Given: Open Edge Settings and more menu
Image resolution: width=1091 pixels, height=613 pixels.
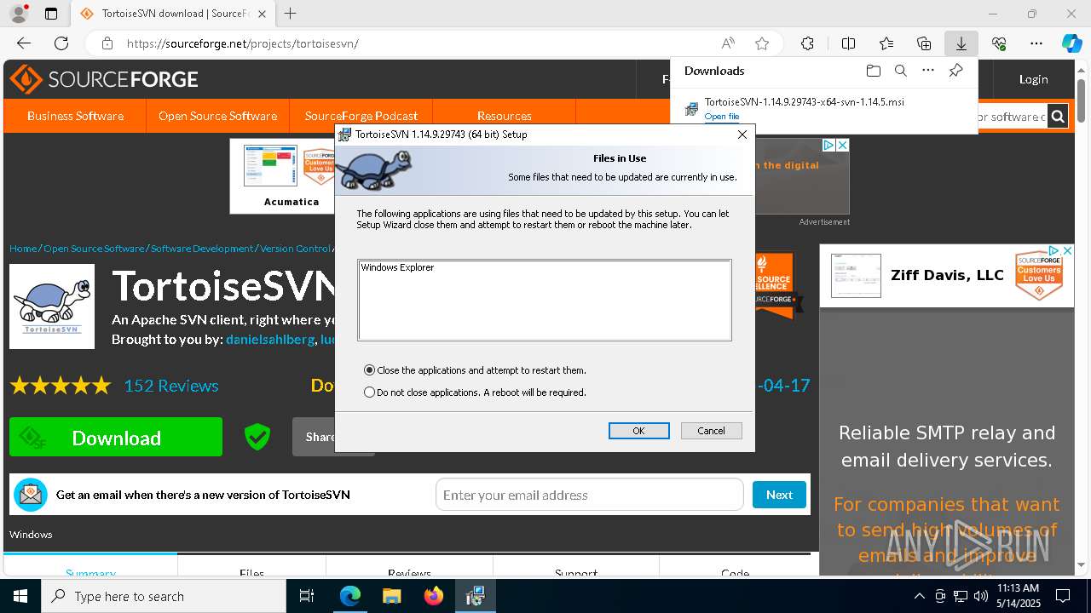Looking at the screenshot, I should click(x=1036, y=43).
